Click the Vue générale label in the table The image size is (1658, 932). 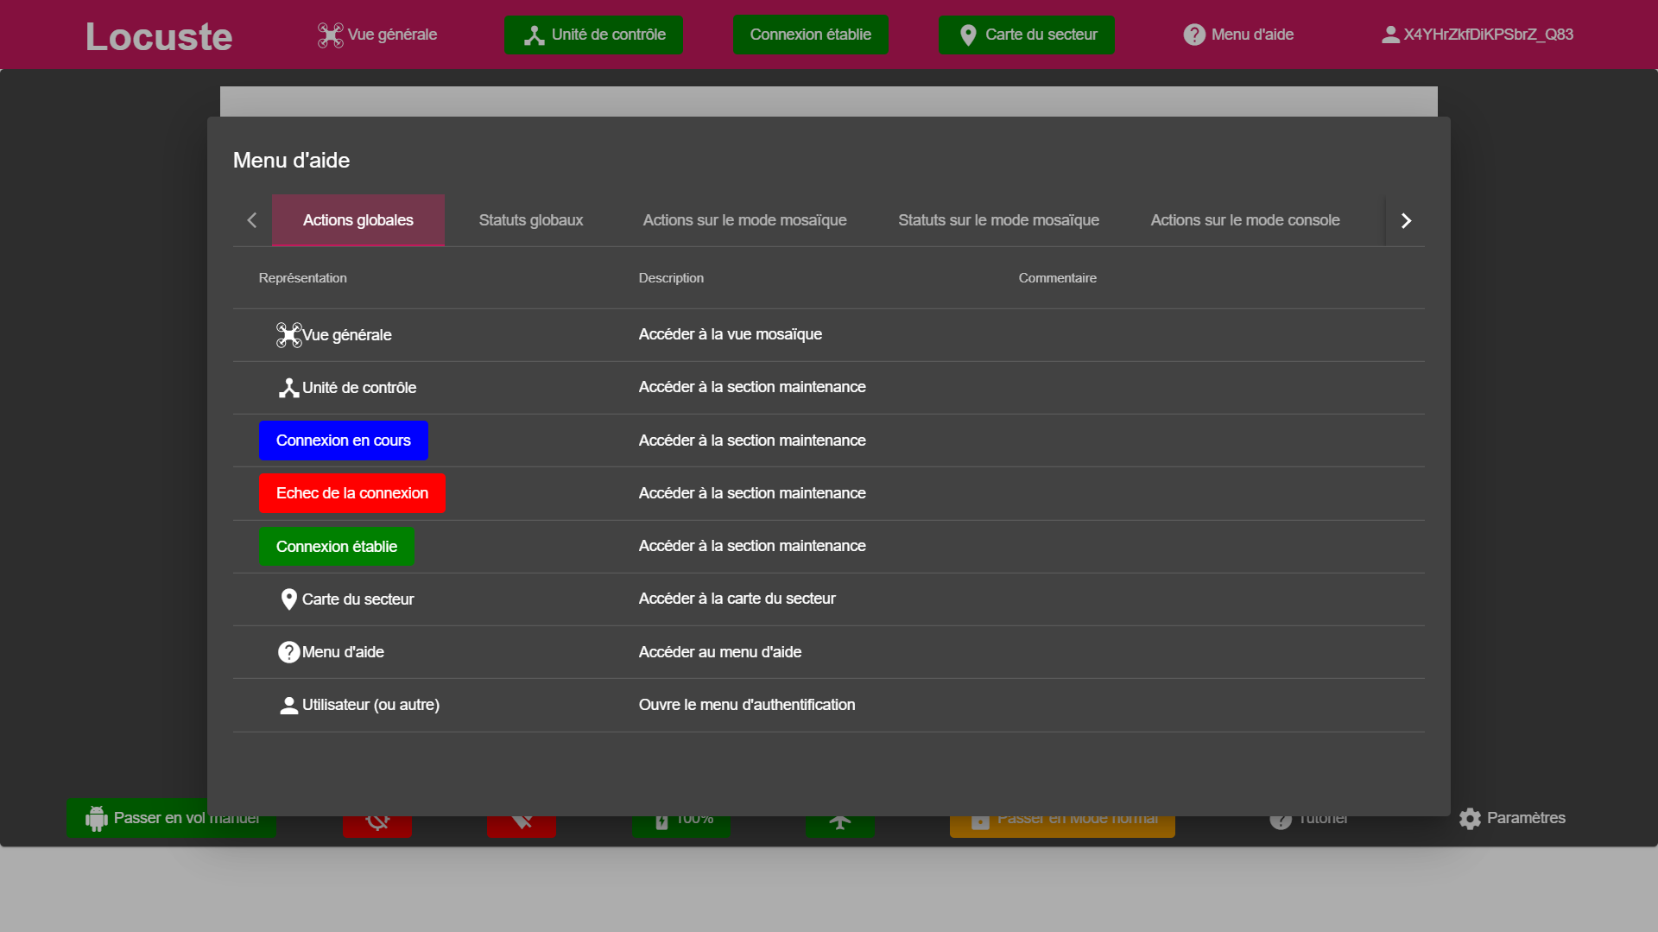click(x=347, y=335)
